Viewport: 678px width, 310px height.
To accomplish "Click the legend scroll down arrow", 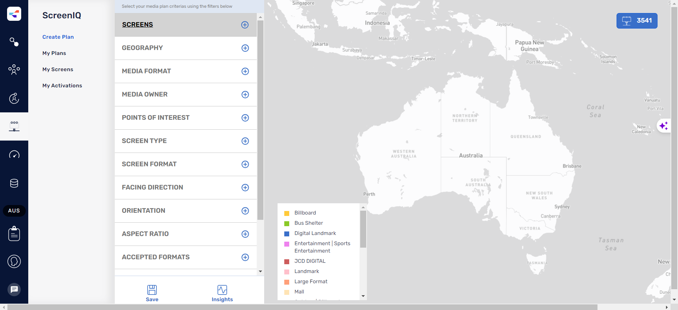I will (x=363, y=296).
